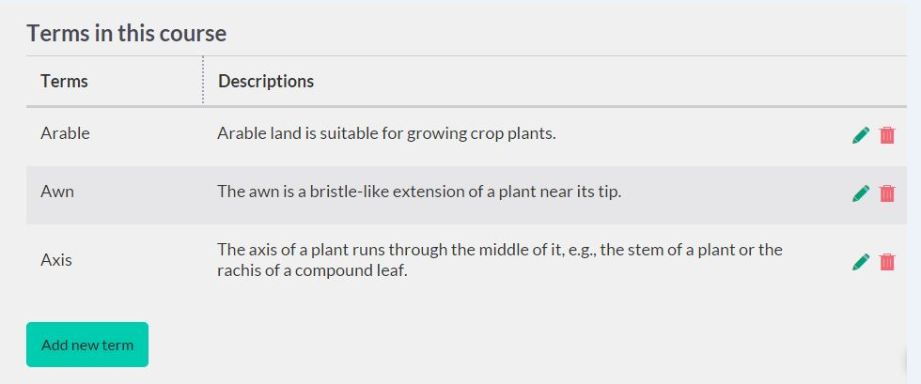This screenshot has width=921, height=384.
Task: Open editing for the Awn term
Action: click(x=860, y=193)
